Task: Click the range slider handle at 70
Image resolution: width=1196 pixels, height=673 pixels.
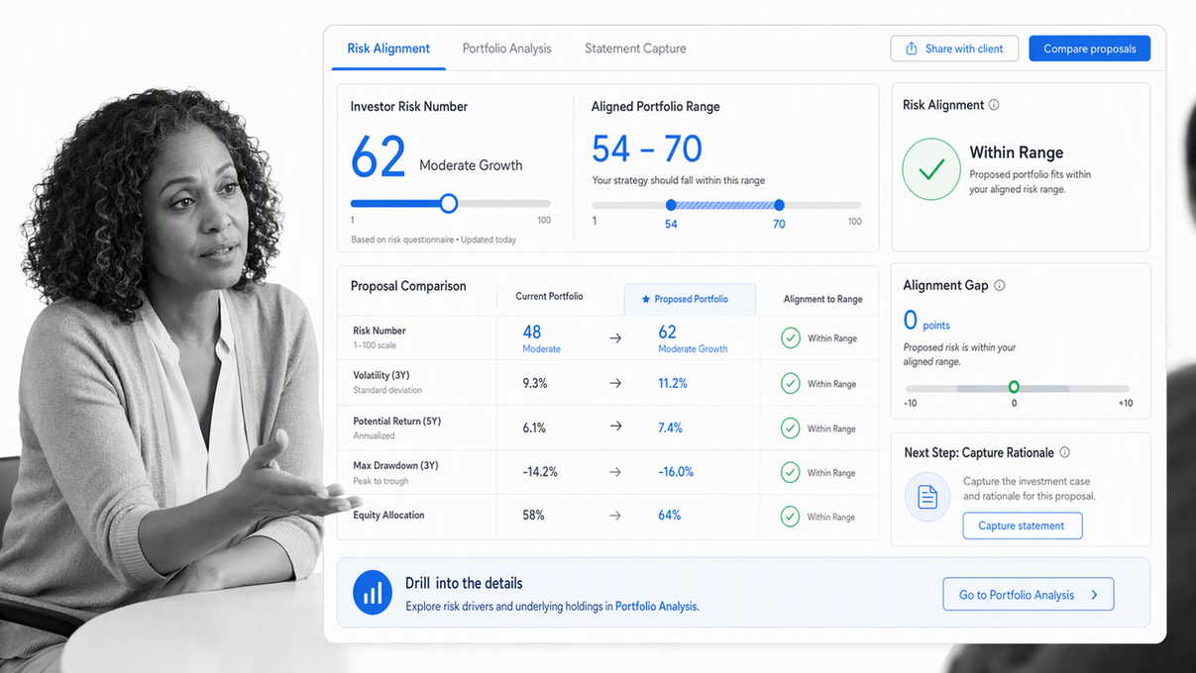Action: [x=779, y=205]
